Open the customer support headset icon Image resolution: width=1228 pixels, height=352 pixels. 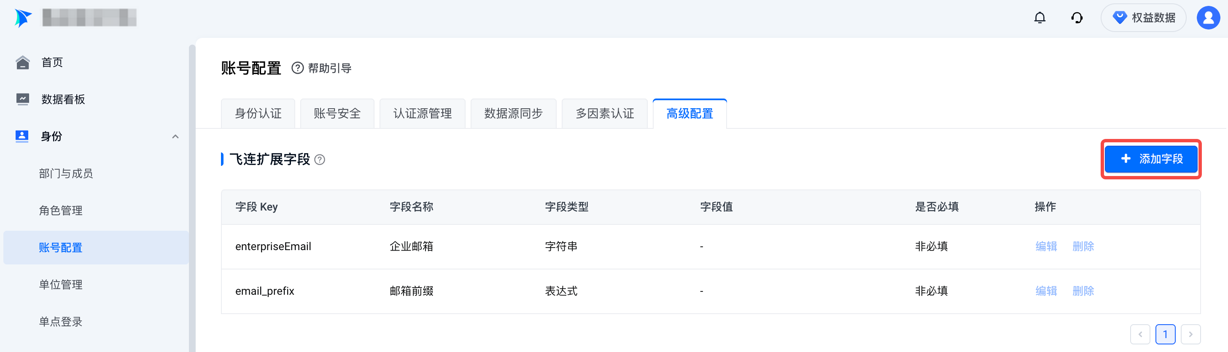[1077, 18]
